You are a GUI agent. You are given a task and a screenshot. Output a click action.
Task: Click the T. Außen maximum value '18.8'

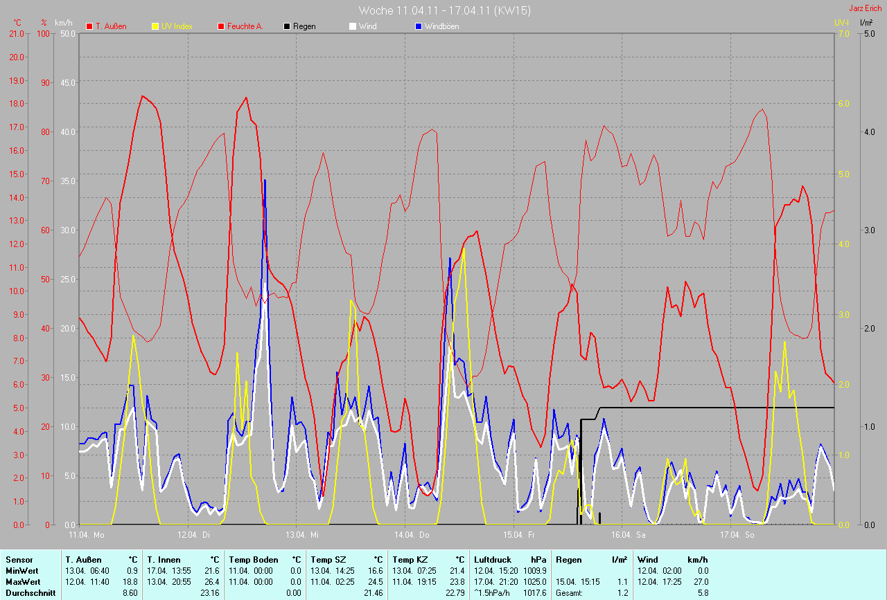click(130, 582)
